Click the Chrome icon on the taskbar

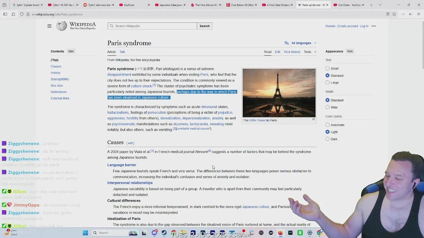coord(319,233)
